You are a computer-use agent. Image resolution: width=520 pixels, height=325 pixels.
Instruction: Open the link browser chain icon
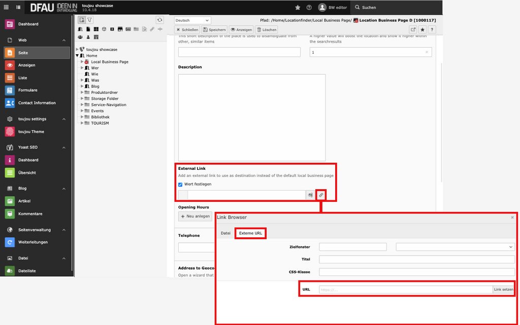321,195
